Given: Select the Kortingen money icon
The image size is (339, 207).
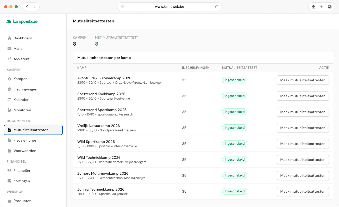Looking at the screenshot, I should [x=9, y=181].
